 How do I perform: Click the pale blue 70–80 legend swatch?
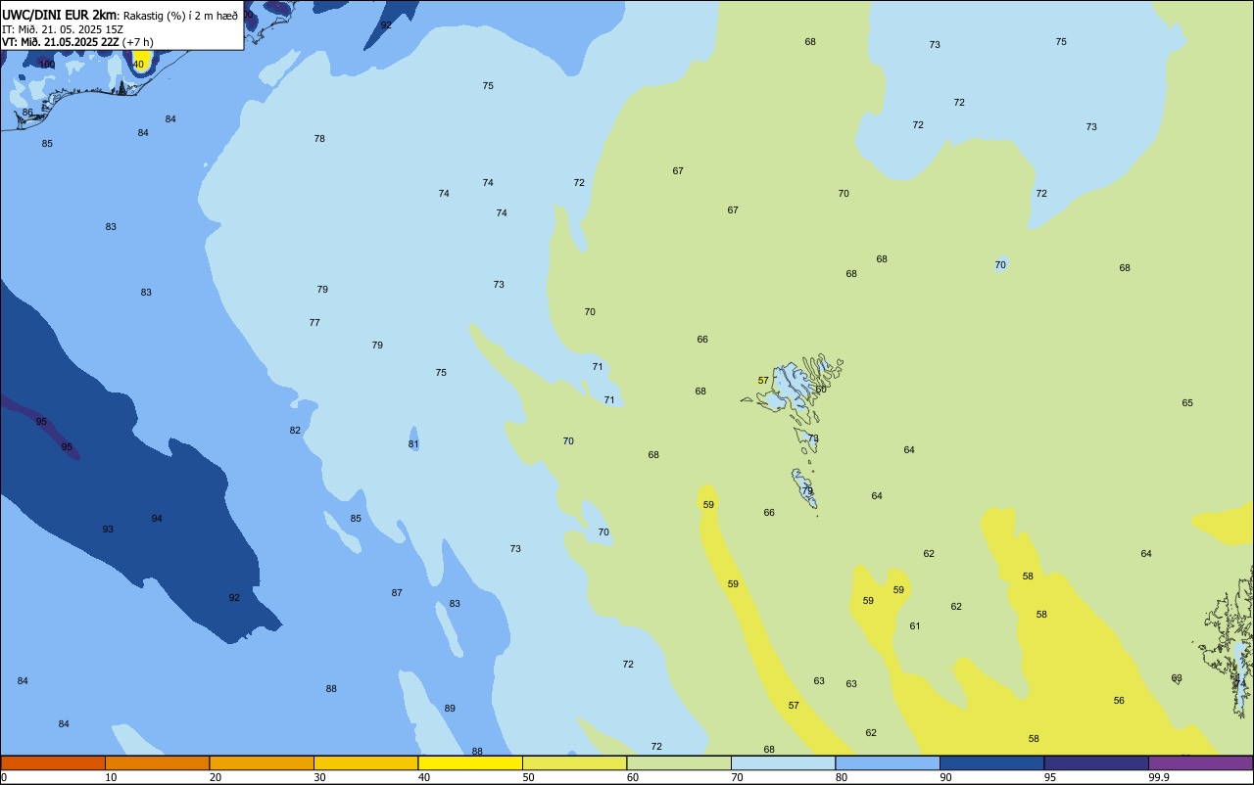[x=783, y=762]
